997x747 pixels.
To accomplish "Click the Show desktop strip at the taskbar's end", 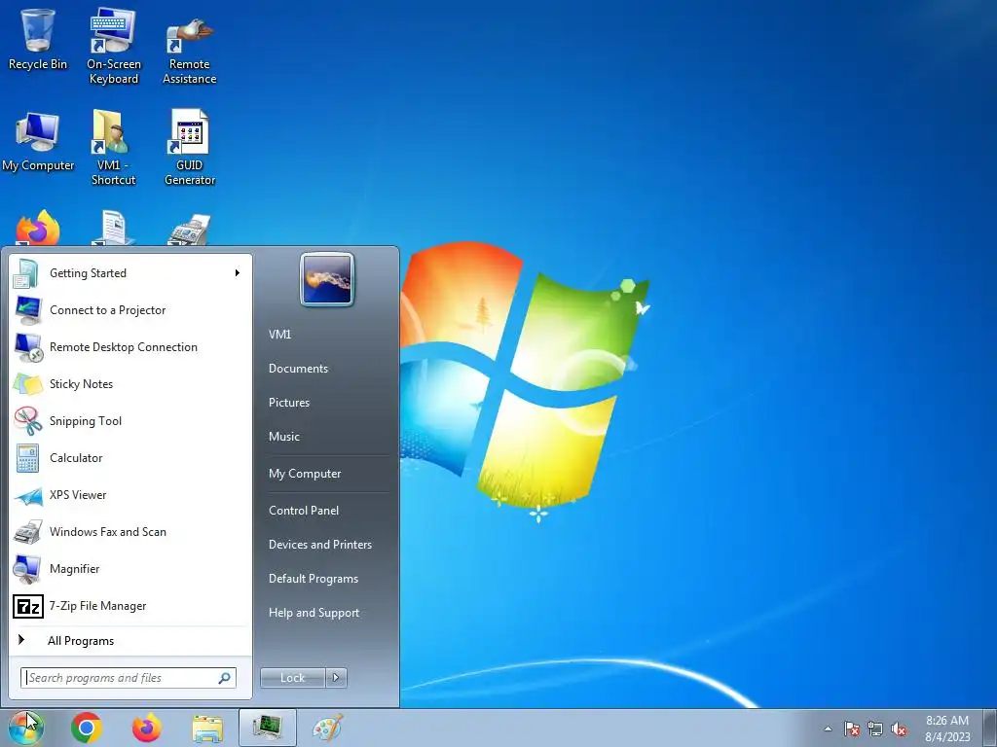I will (x=990, y=728).
